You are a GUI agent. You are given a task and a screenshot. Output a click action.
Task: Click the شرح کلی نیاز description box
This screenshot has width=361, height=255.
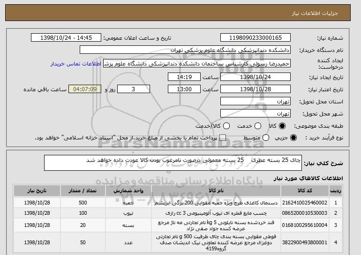click(173, 163)
